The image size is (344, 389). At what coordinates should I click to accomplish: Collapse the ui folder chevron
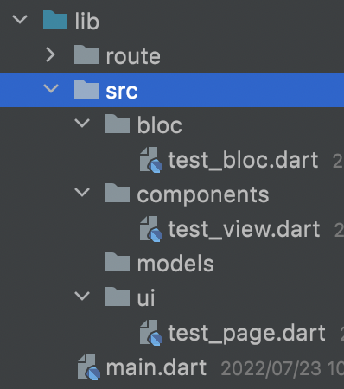[82, 297]
